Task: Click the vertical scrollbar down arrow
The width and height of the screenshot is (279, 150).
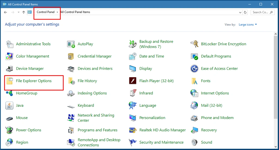Action: tap(276, 147)
